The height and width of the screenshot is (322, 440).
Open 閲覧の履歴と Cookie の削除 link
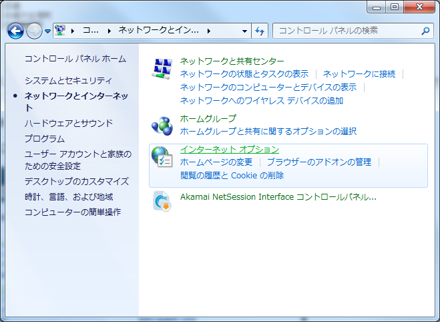232,175
